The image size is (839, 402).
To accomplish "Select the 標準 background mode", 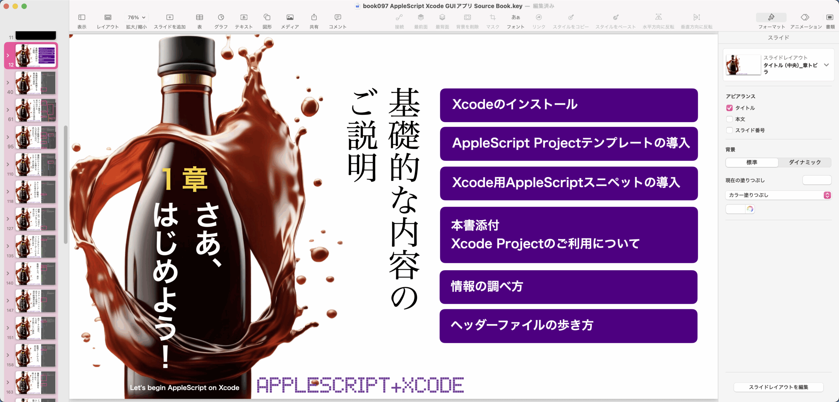I will [752, 162].
